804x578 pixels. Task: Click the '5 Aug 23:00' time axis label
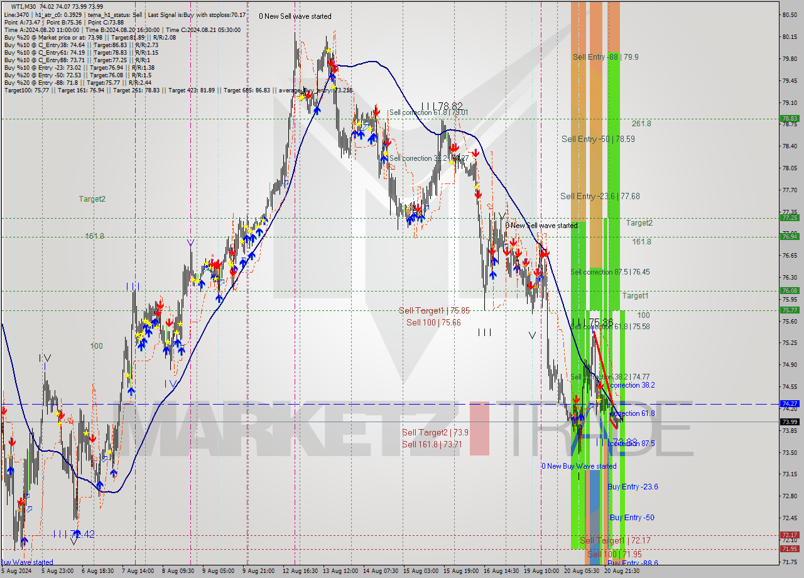pos(58,572)
